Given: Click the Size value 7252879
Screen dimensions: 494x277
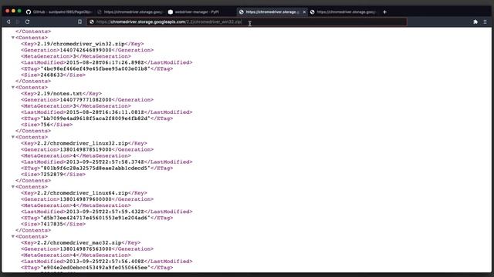Looking at the screenshot, I should click(52, 175).
